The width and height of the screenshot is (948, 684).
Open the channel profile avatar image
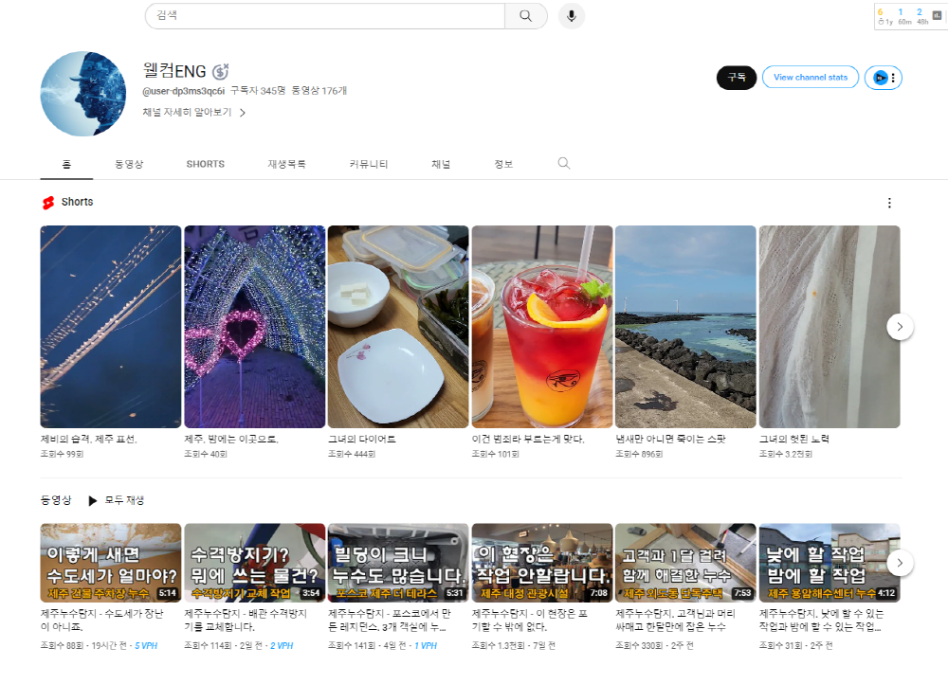(83, 94)
